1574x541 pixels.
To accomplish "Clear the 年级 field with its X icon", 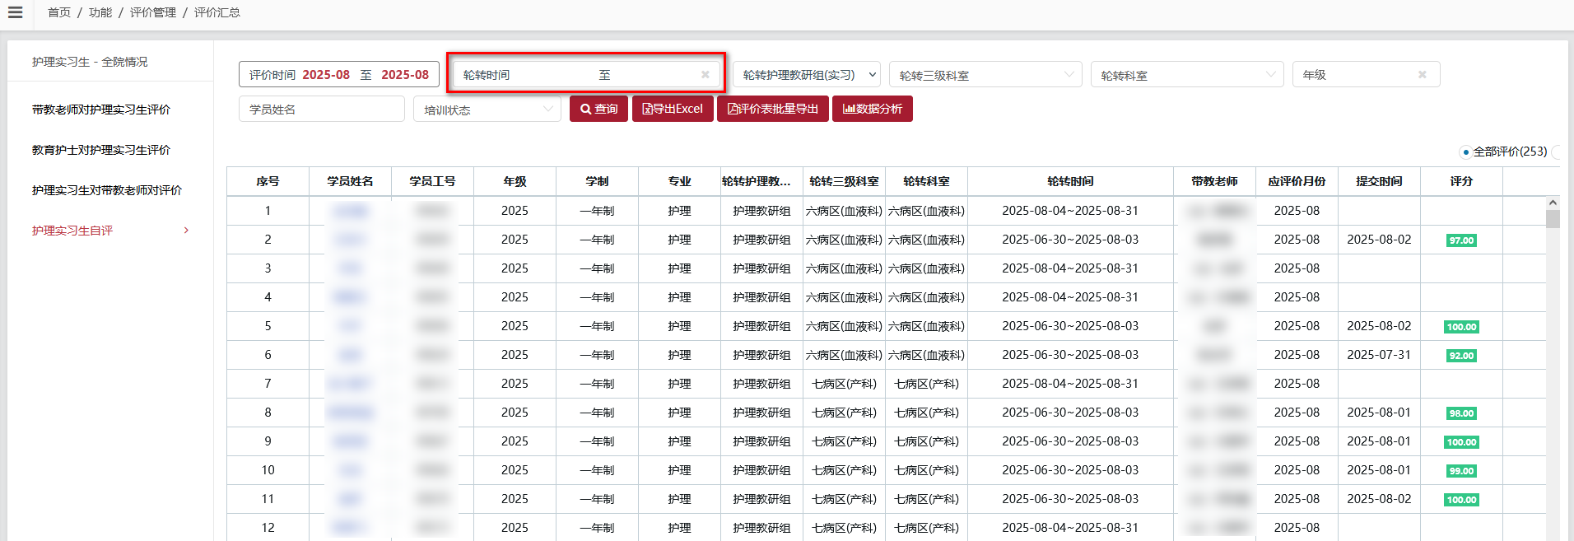I will tap(1422, 75).
